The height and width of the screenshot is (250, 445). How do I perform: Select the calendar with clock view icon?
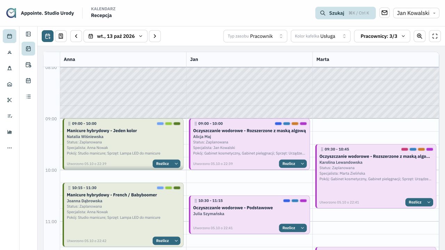[x=29, y=65]
